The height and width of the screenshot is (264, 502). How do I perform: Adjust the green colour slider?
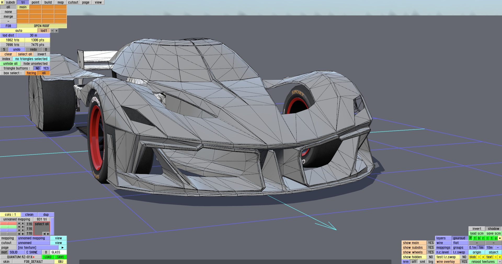coord(8,227)
